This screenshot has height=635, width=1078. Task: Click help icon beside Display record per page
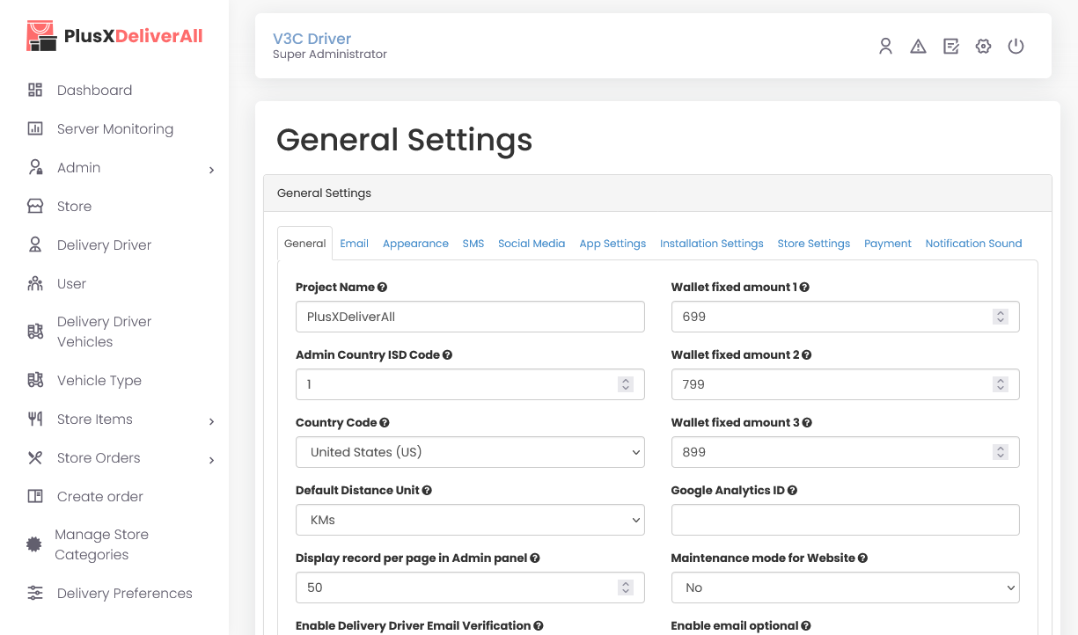535,558
